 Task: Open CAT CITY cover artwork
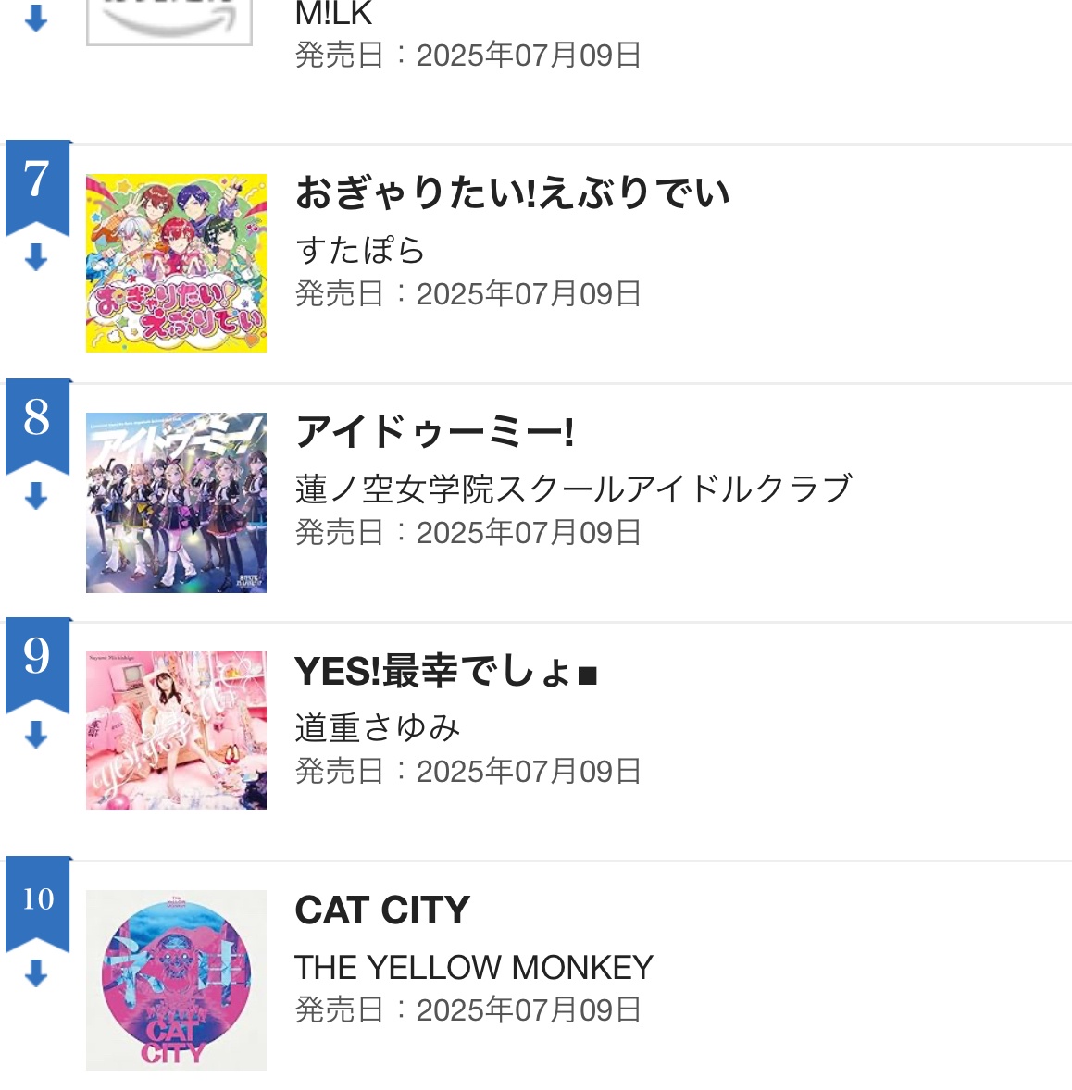[x=176, y=980]
